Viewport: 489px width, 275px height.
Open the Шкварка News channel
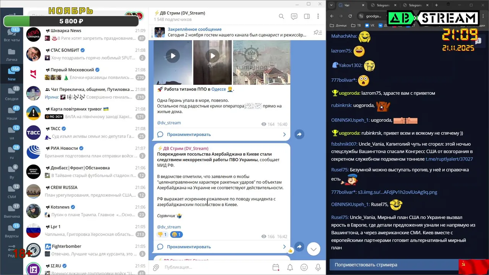click(x=86, y=34)
